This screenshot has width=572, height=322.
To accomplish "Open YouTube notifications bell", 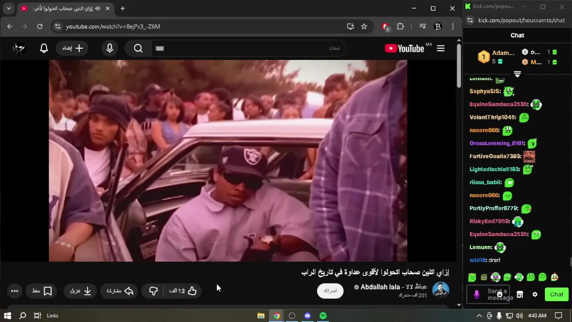I will tap(44, 48).
